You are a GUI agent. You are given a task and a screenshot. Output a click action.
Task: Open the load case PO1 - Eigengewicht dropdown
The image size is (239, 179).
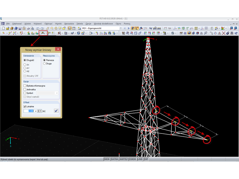coord(120,28)
